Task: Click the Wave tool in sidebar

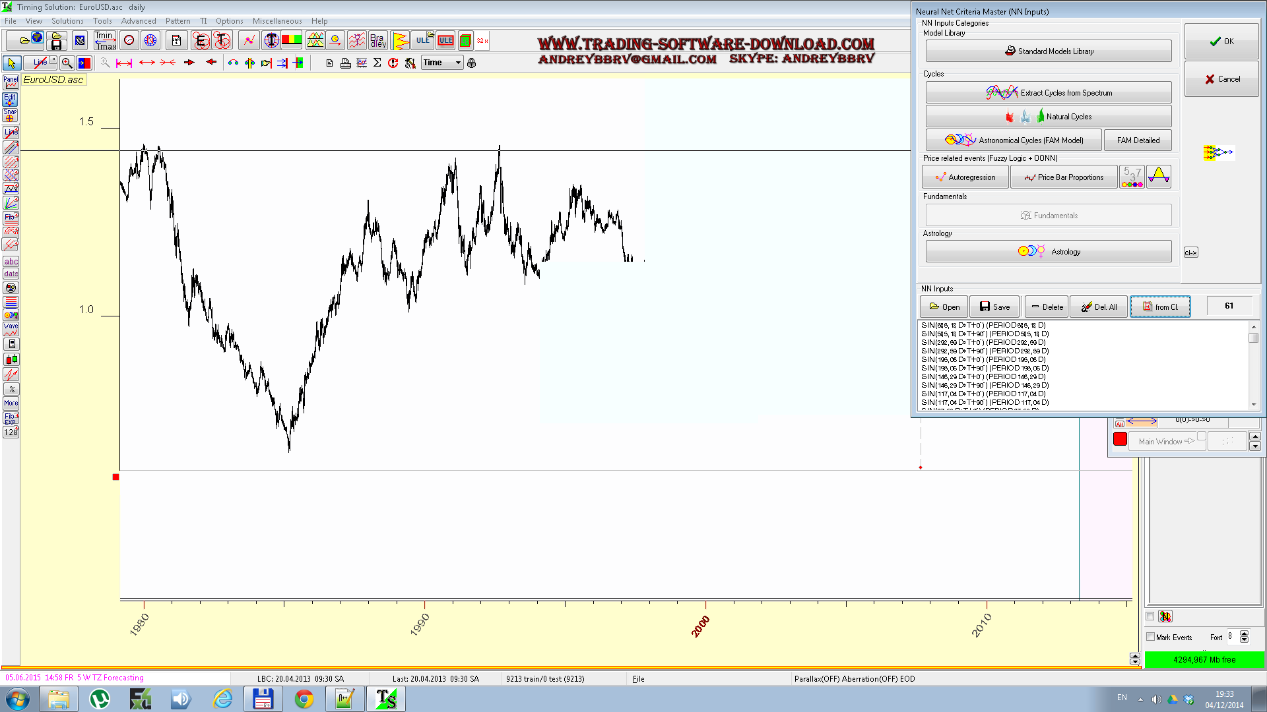Action: click(11, 329)
